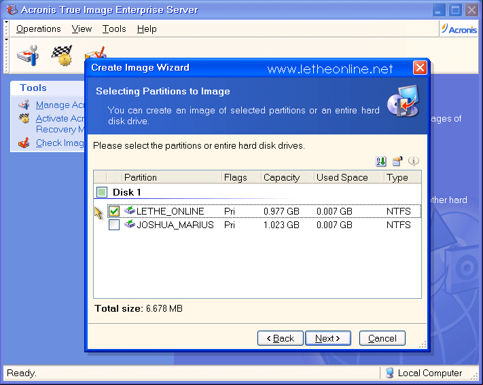Sort by the Partition column header
483x385 pixels.
click(x=172, y=177)
